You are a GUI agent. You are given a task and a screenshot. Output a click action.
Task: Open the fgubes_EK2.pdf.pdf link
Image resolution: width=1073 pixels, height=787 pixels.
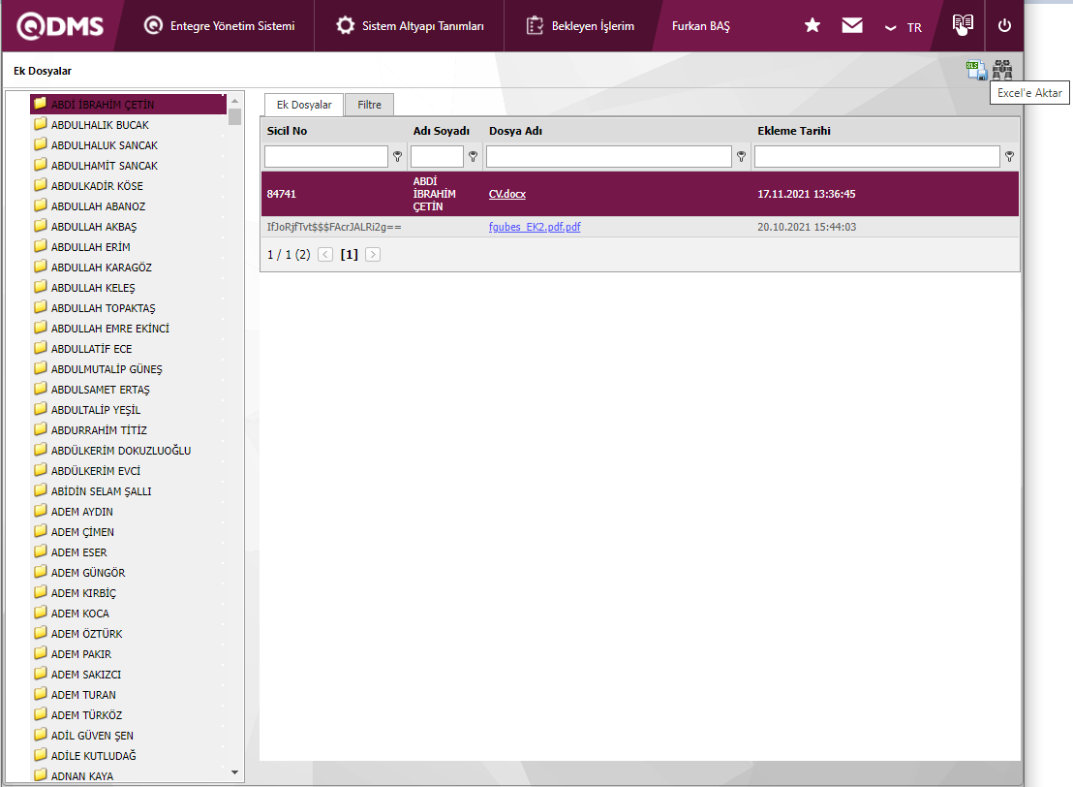pyautogui.click(x=535, y=228)
